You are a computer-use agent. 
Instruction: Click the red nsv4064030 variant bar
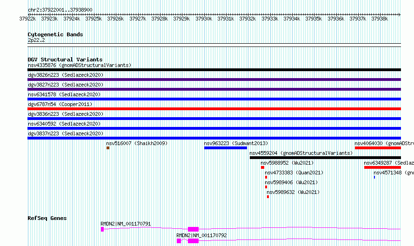(378, 148)
